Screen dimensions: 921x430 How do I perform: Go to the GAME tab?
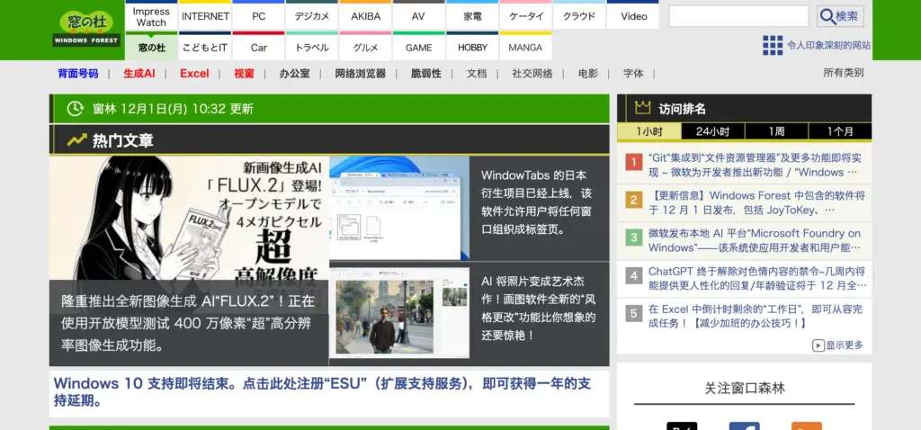pos(419,47)
